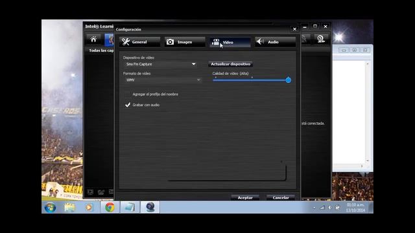
Task: Click the playback icon at bottom-left panel
Action: tap(90, 192)
